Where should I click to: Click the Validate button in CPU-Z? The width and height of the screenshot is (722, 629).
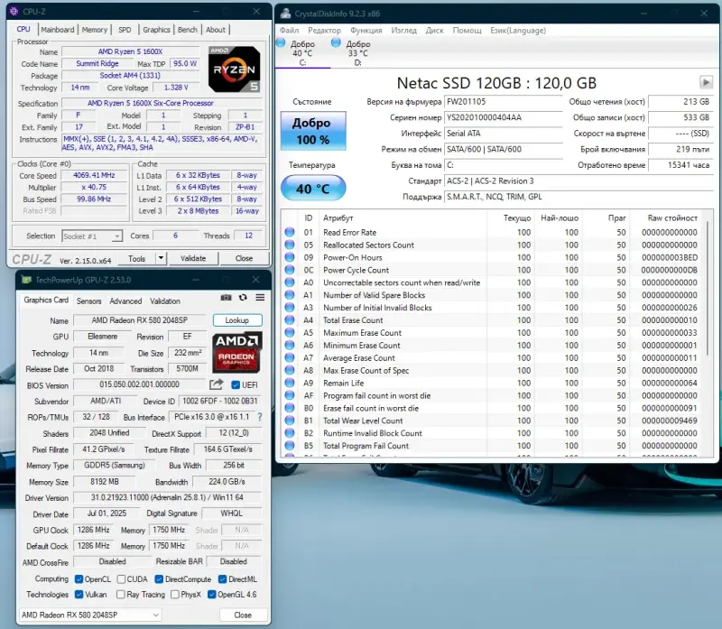pos(193,258)
